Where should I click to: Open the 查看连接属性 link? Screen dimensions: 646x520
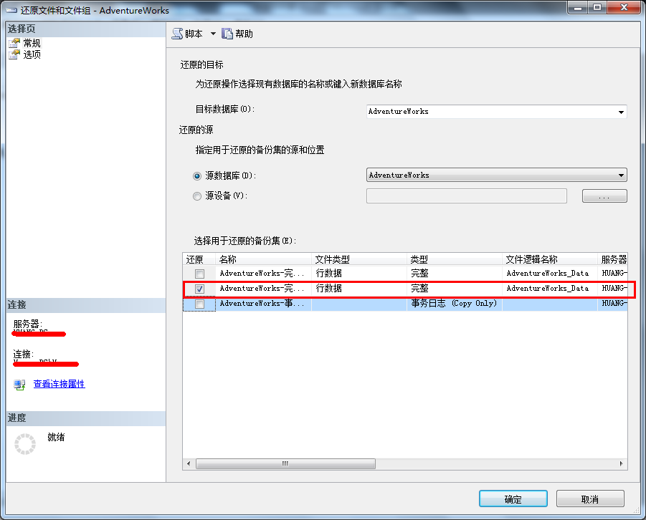tap(59, 384)
